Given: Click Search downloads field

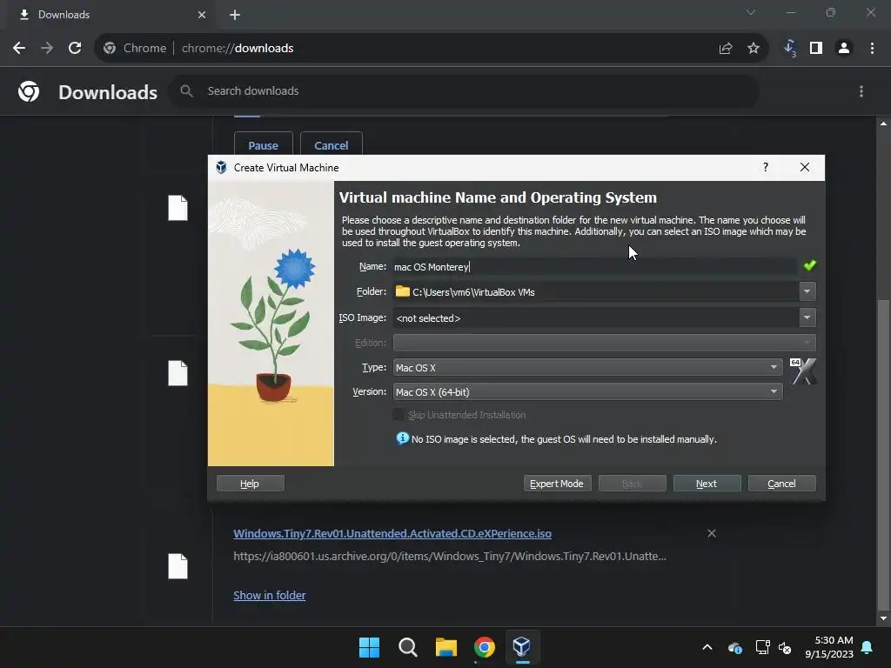Looking at the screenshot, I should coord(463,90).
